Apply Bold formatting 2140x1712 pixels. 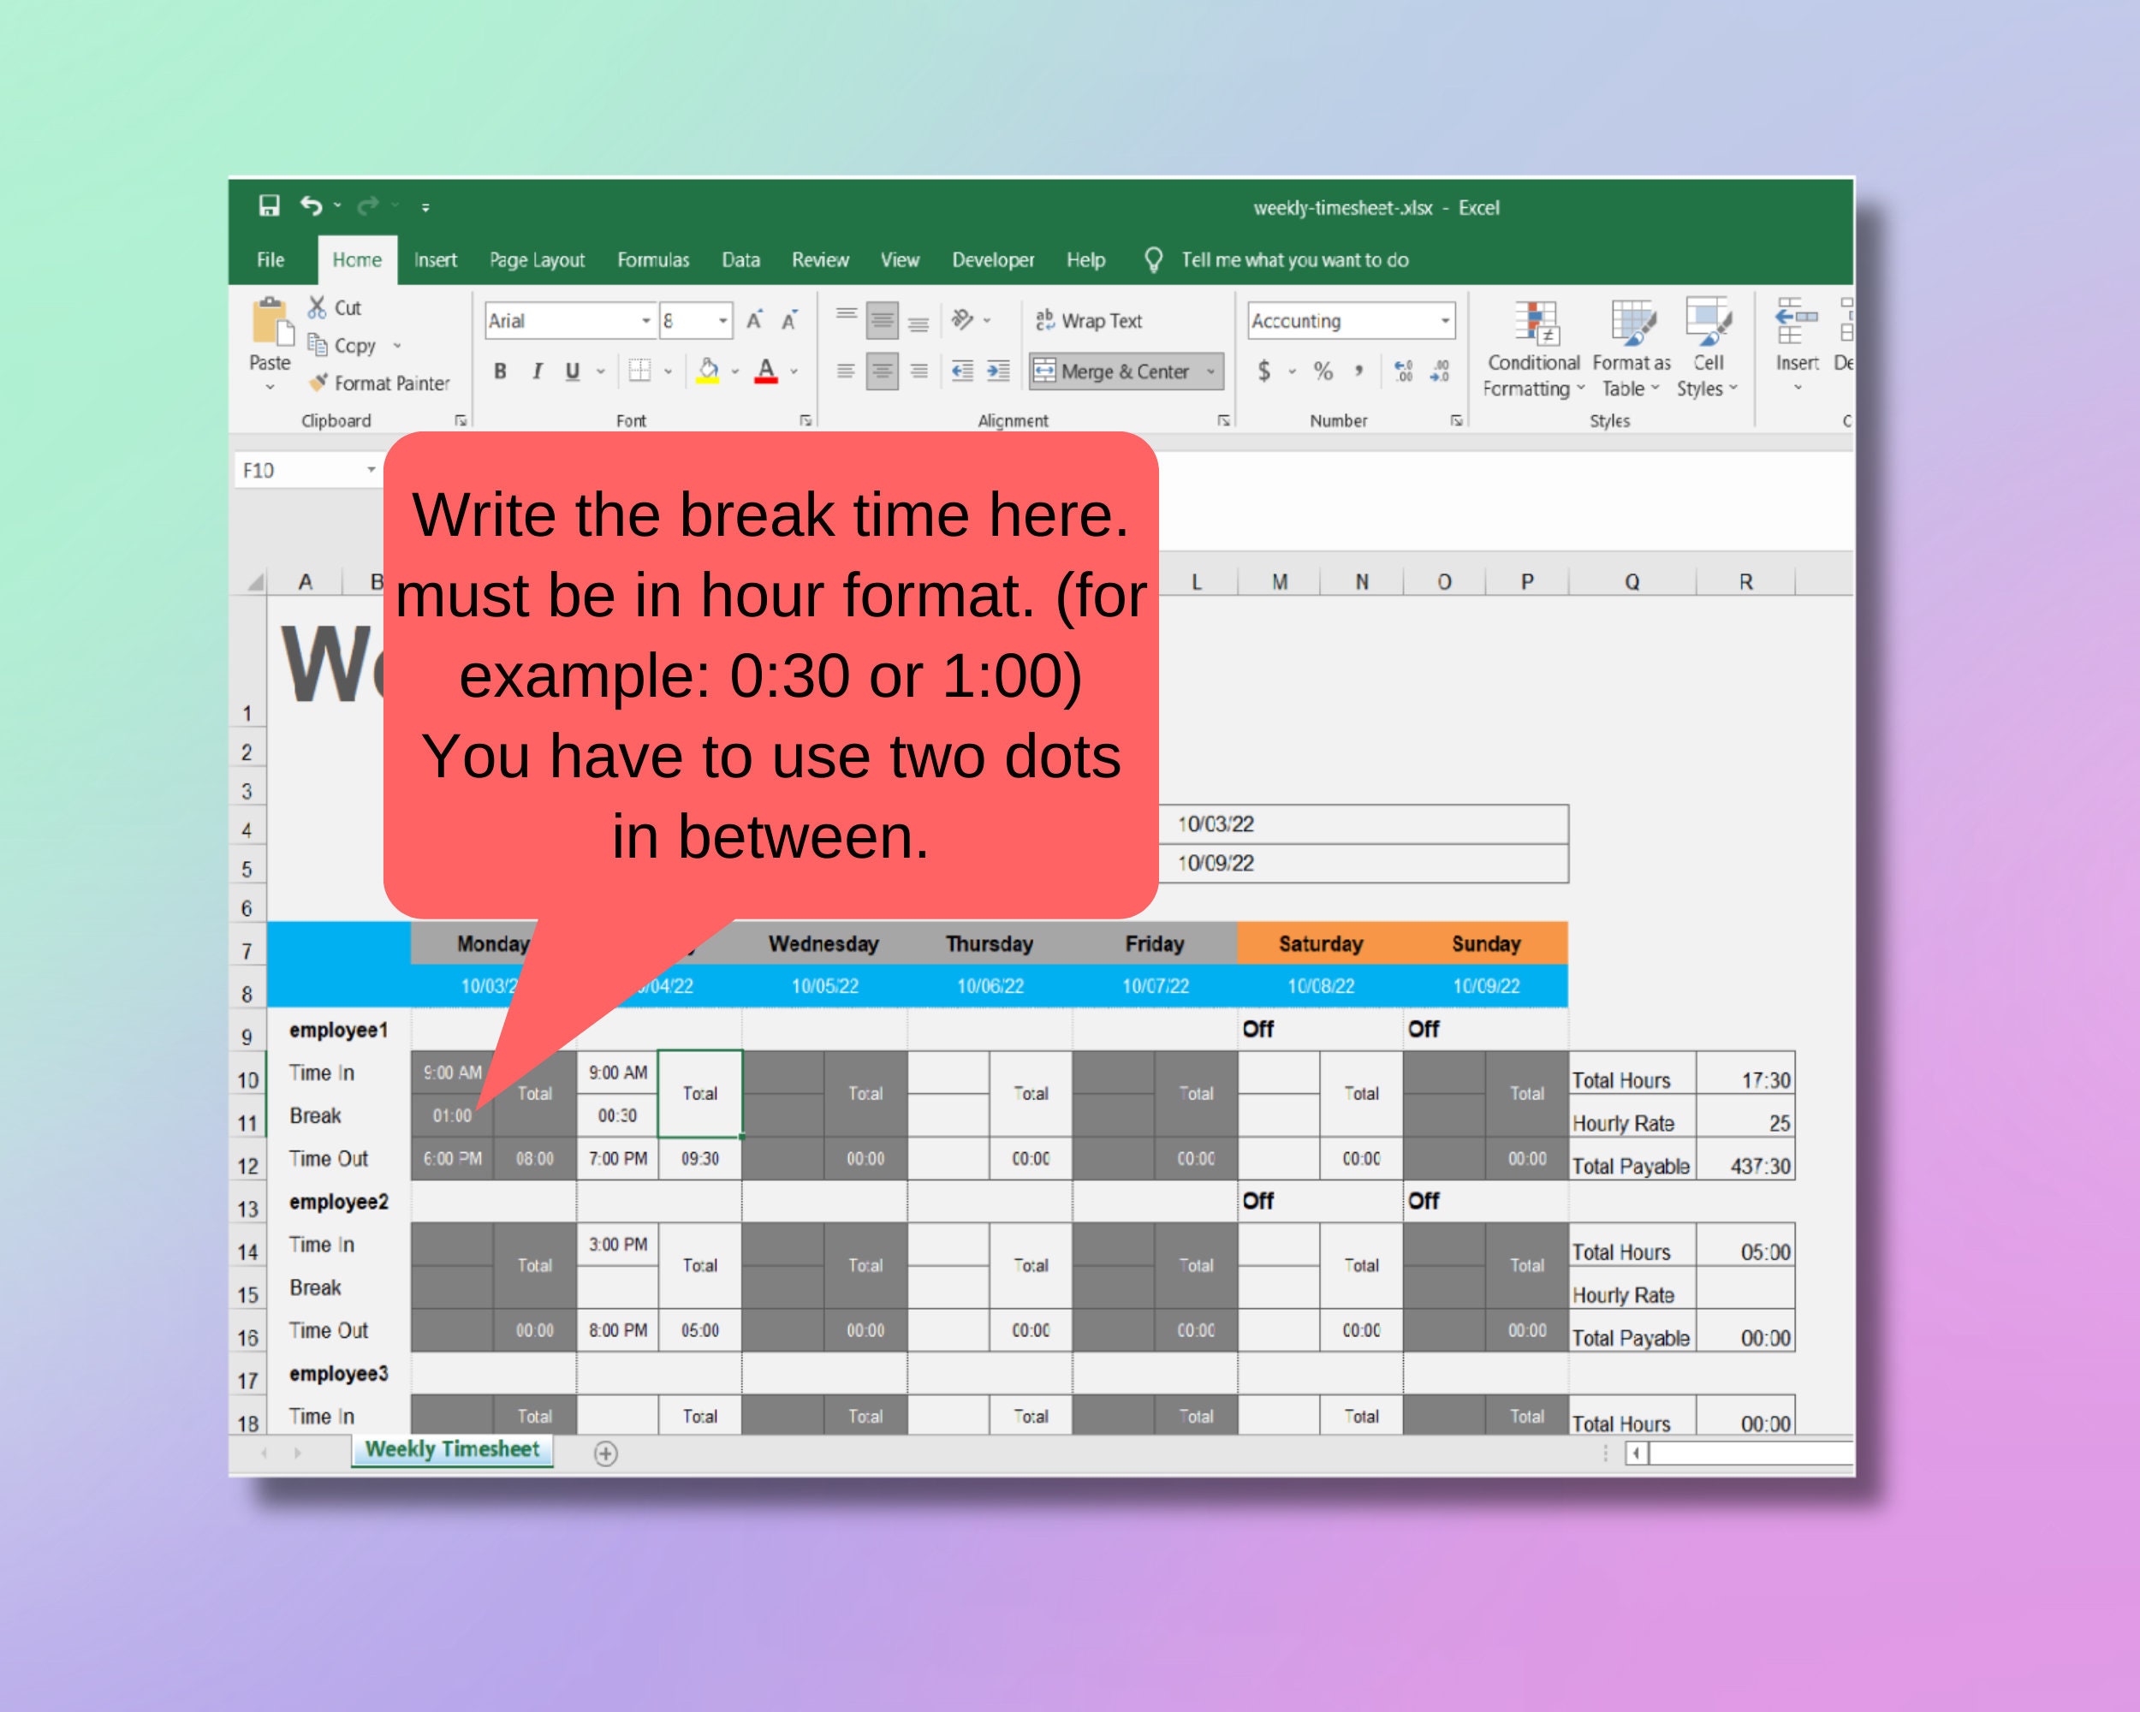(x=499, y=370)
